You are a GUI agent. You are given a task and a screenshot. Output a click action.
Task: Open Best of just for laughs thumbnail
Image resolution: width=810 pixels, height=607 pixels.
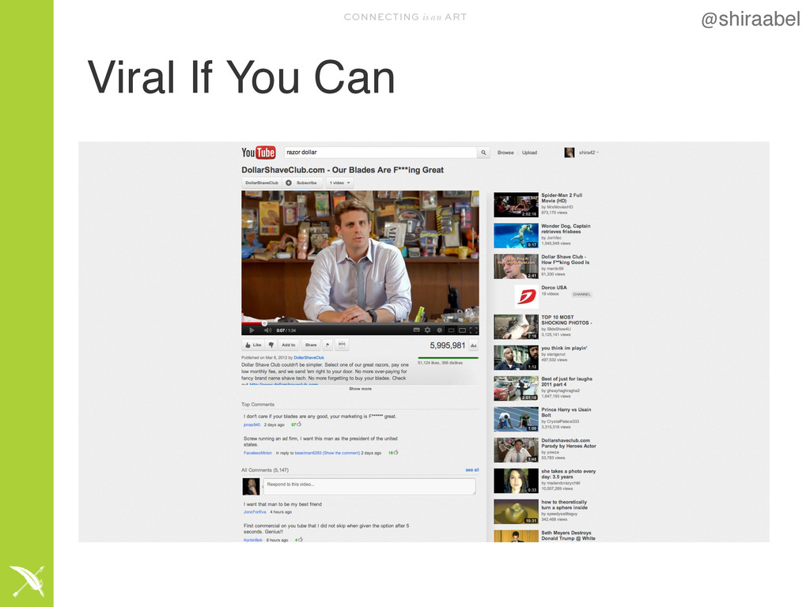tap(516, 389)
